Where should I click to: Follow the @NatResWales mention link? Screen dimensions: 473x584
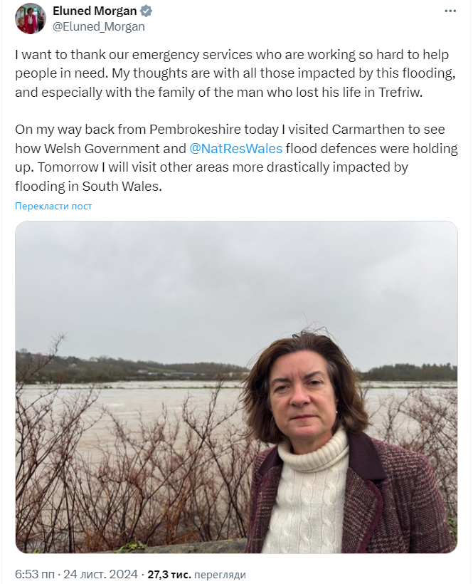click(235, 148)
